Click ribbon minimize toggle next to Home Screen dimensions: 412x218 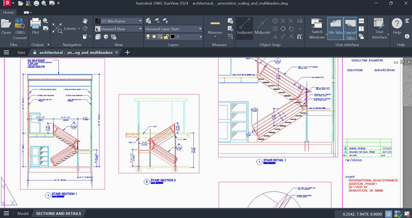point(27,12)
